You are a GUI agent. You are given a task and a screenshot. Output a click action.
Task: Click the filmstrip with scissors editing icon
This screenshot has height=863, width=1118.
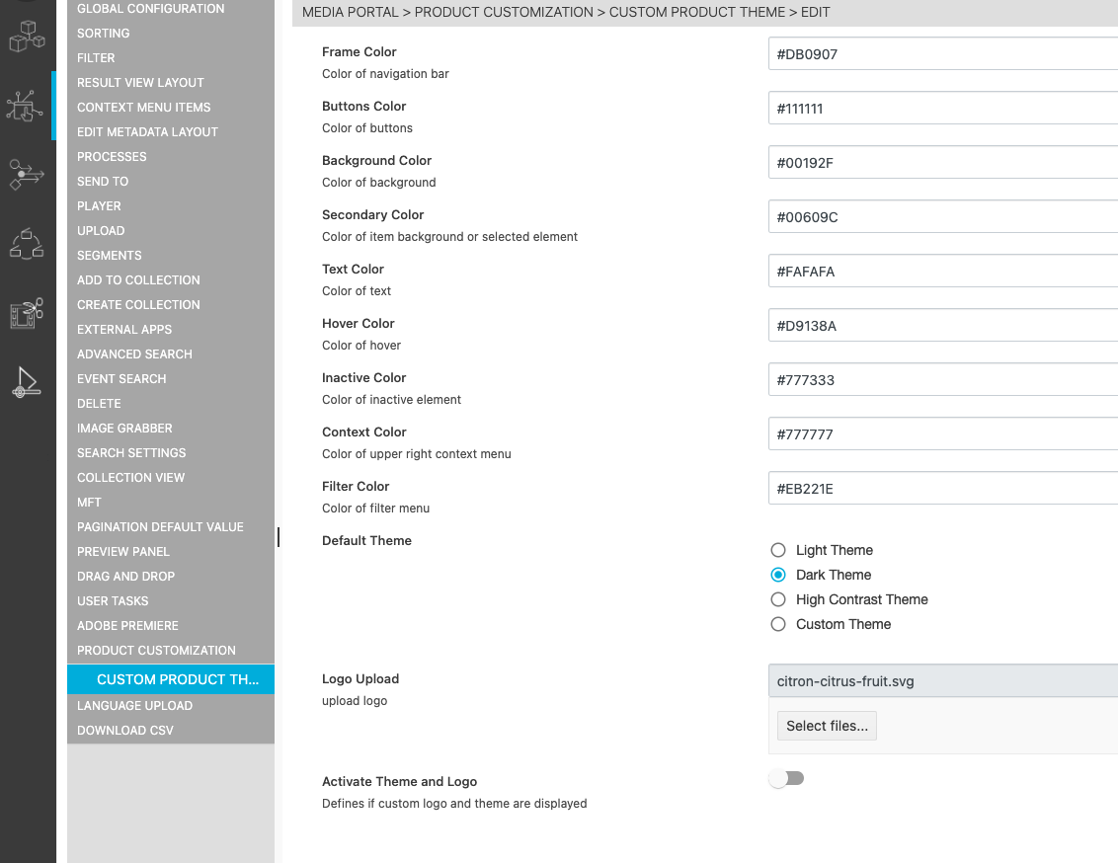(x=28, y=314)
